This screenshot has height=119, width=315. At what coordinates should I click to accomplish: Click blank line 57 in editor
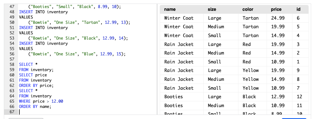[55, 59]
